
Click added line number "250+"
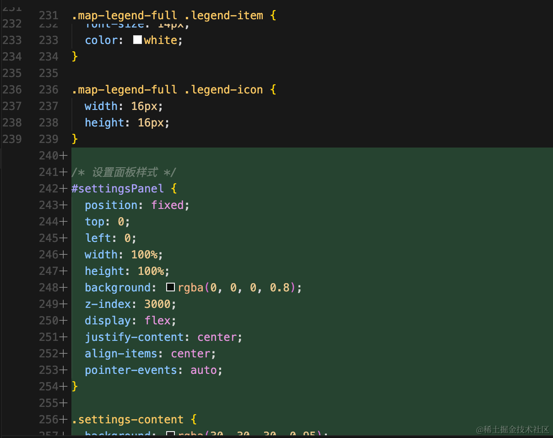[x=53, y=320]
